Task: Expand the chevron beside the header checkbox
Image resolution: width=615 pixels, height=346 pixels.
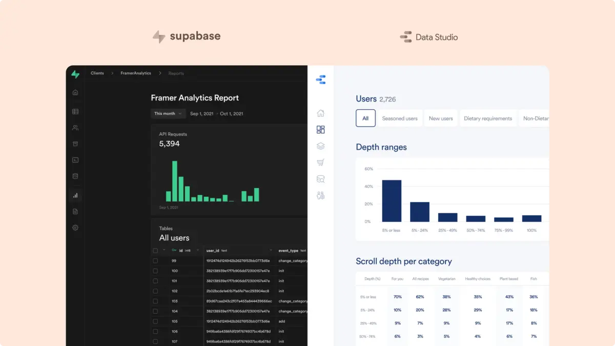Action: click(164, 250)
